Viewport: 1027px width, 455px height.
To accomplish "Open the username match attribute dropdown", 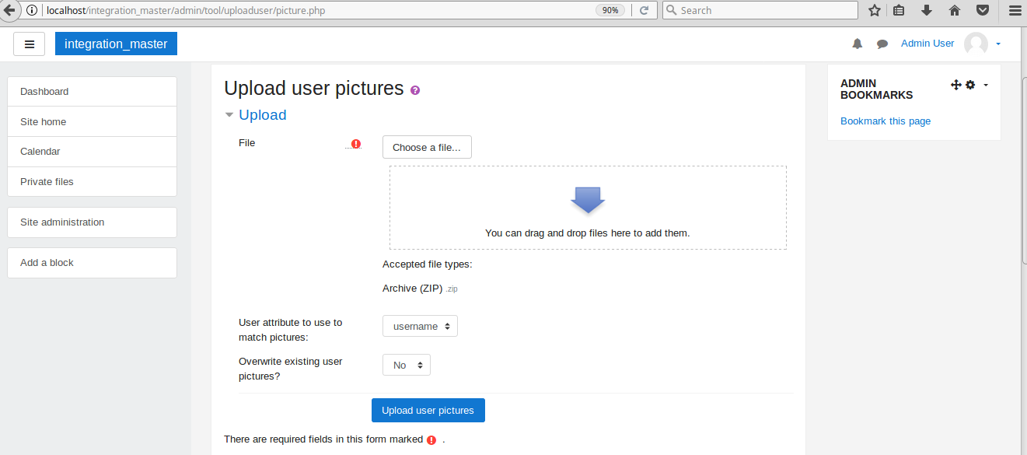I will pos(420,326).
